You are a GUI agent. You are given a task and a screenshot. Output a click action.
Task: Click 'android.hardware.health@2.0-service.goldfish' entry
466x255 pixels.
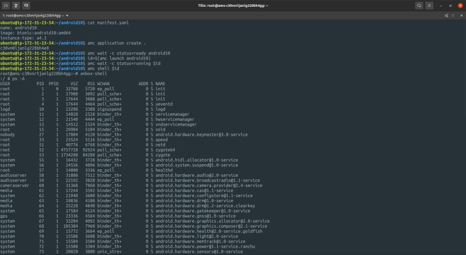[209, 231]
